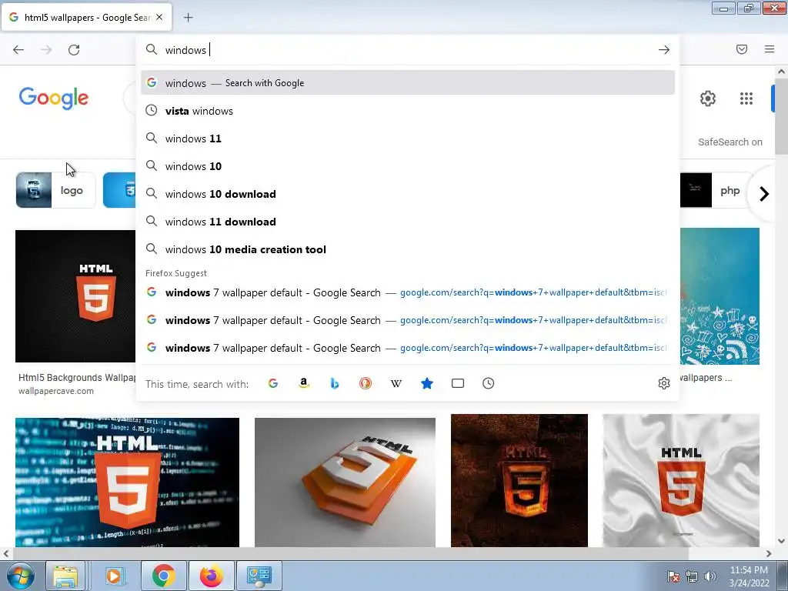This screenshot has width=788, height=591.
Task: Open the white silk HTML5 thumbnail
Action: click(x=681, y=480)
